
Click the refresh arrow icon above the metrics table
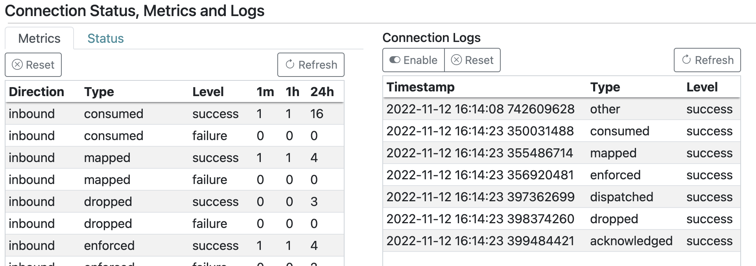click(x=289, y=65)
